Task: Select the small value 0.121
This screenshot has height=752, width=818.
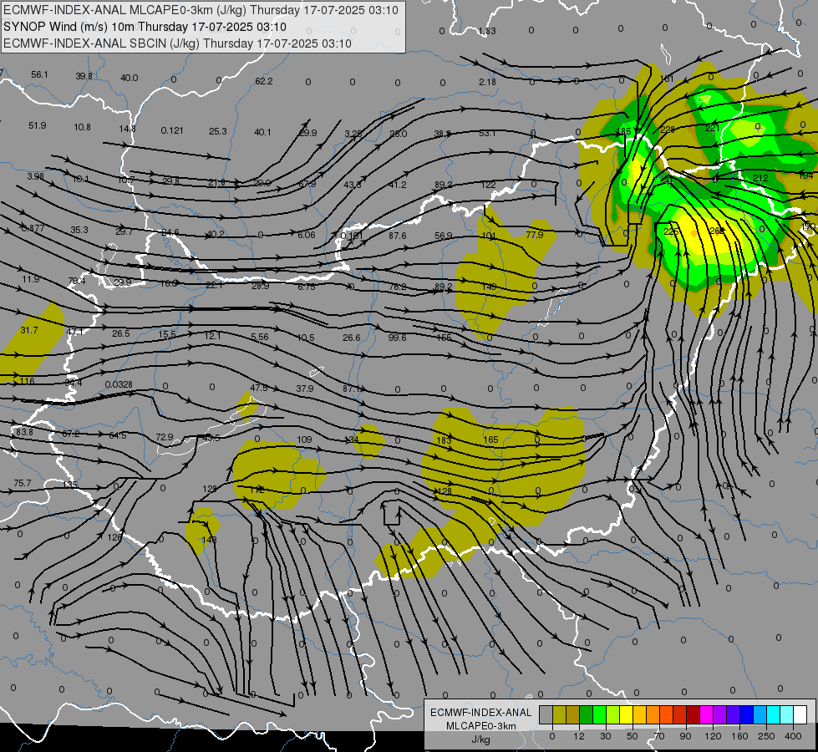Action: (172, 130)
